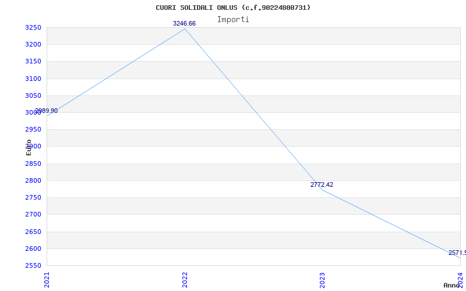The image size is (466, 291).
Task: Click the 2550 y-axis value
Action: pos(33,266)
